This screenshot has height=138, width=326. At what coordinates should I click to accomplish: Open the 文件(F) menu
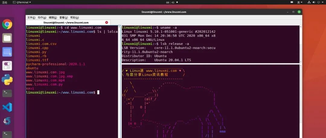31,18
